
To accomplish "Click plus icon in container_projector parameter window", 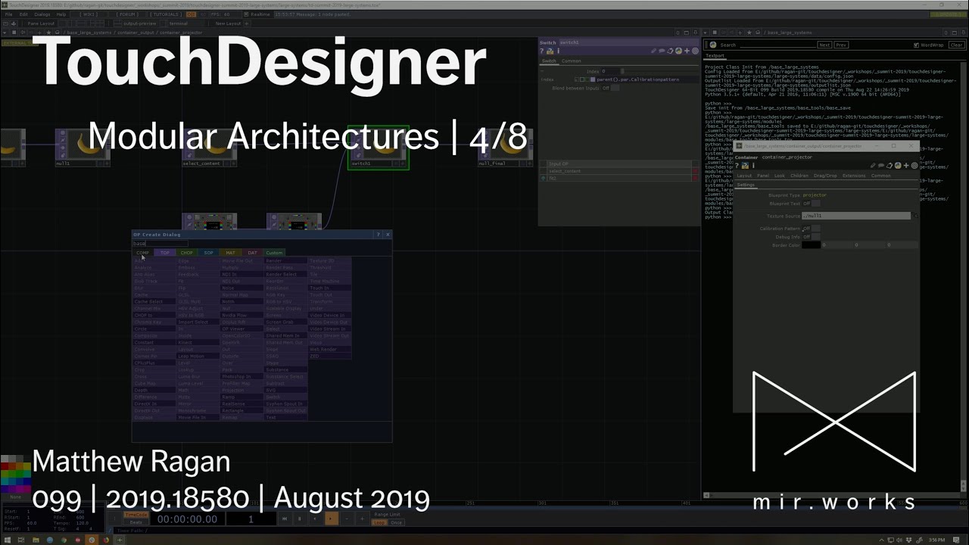I will (906, 166).
